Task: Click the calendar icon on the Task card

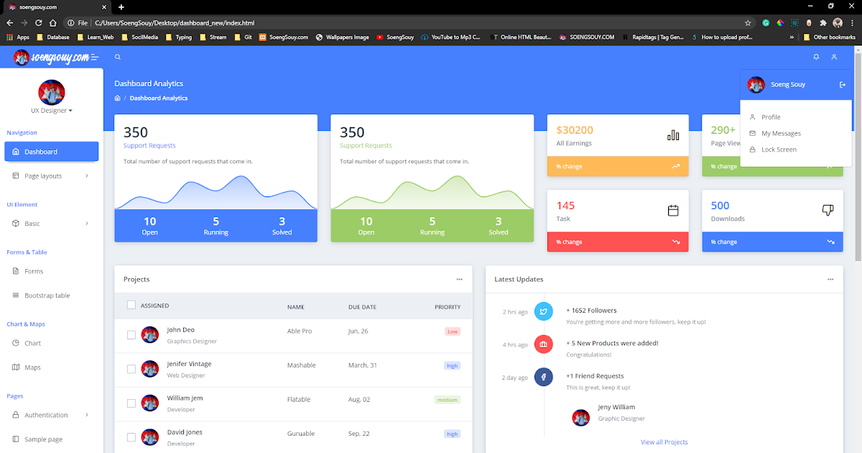Action: pos(673,210)
